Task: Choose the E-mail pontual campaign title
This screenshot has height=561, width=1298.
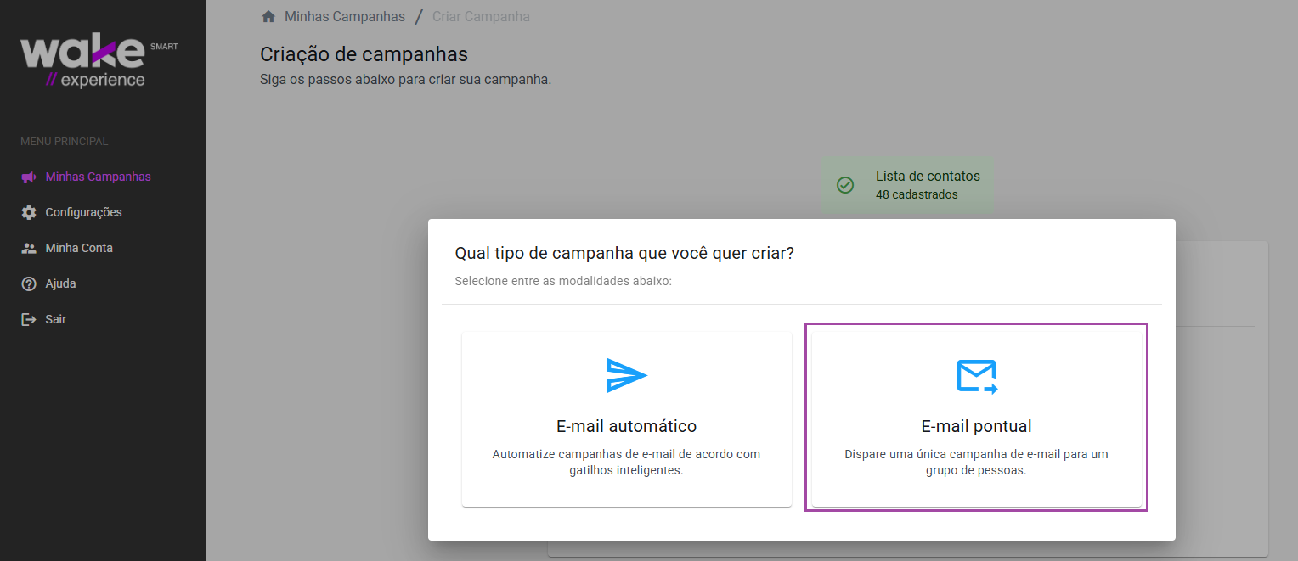Action: (x=977, y=426)
